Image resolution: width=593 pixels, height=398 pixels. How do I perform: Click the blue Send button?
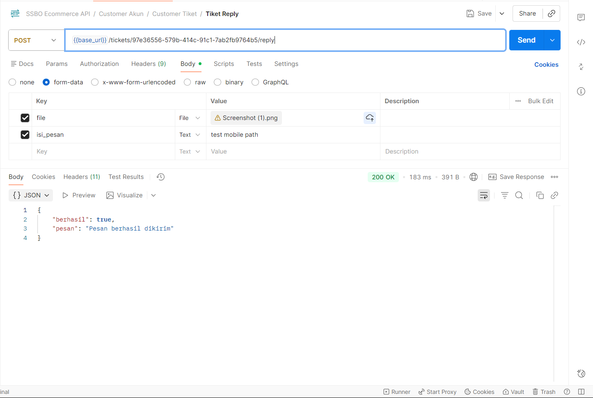(x=526, y=40)
